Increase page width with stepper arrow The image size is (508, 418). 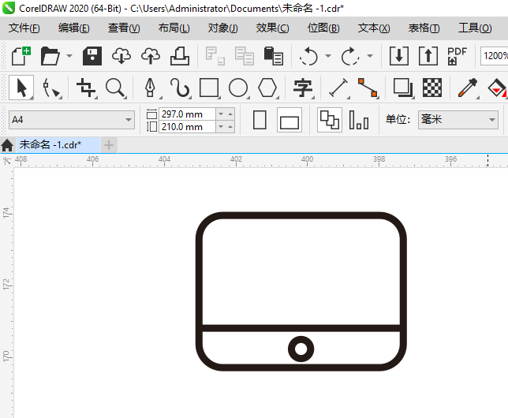(230, 114)
